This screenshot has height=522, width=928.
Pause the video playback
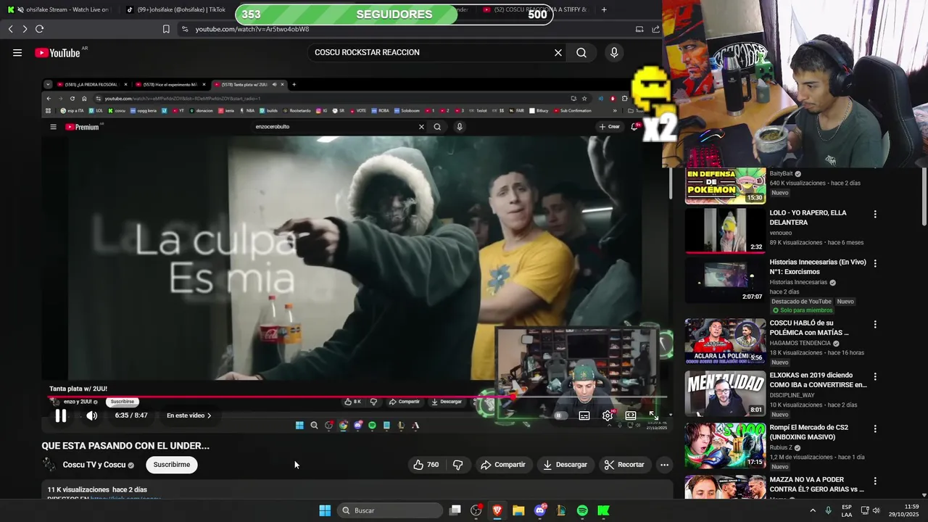61,415
